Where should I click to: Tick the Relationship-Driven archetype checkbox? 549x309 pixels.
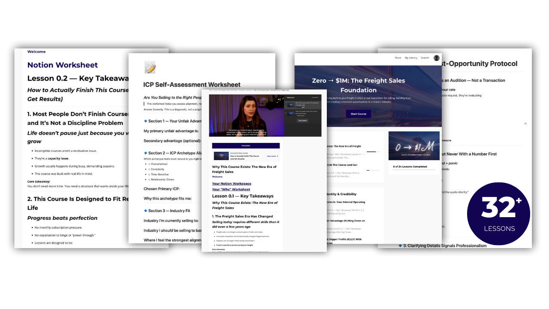tap(148, 180)
